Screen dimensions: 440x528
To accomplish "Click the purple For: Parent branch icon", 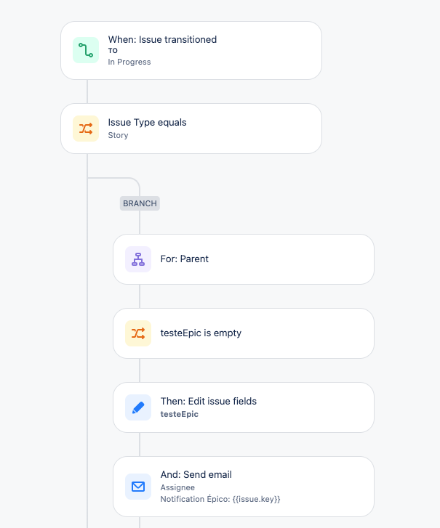I will (138, 259).
